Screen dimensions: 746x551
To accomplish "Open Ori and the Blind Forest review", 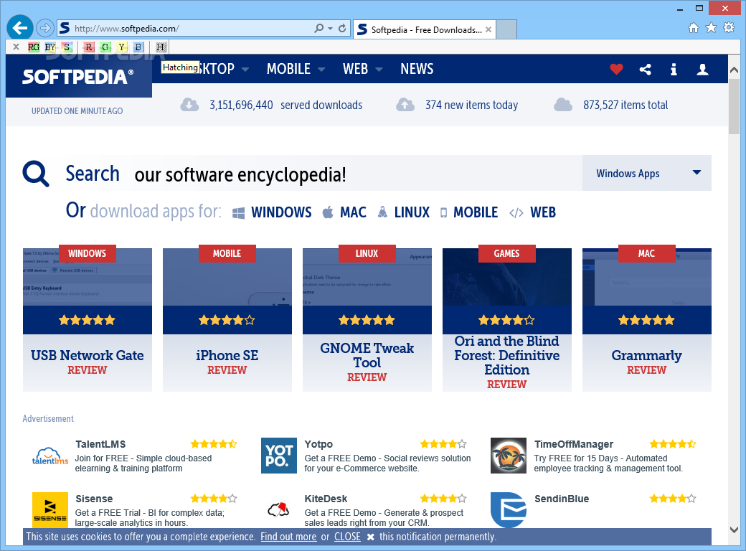I will tap(507, 320).
